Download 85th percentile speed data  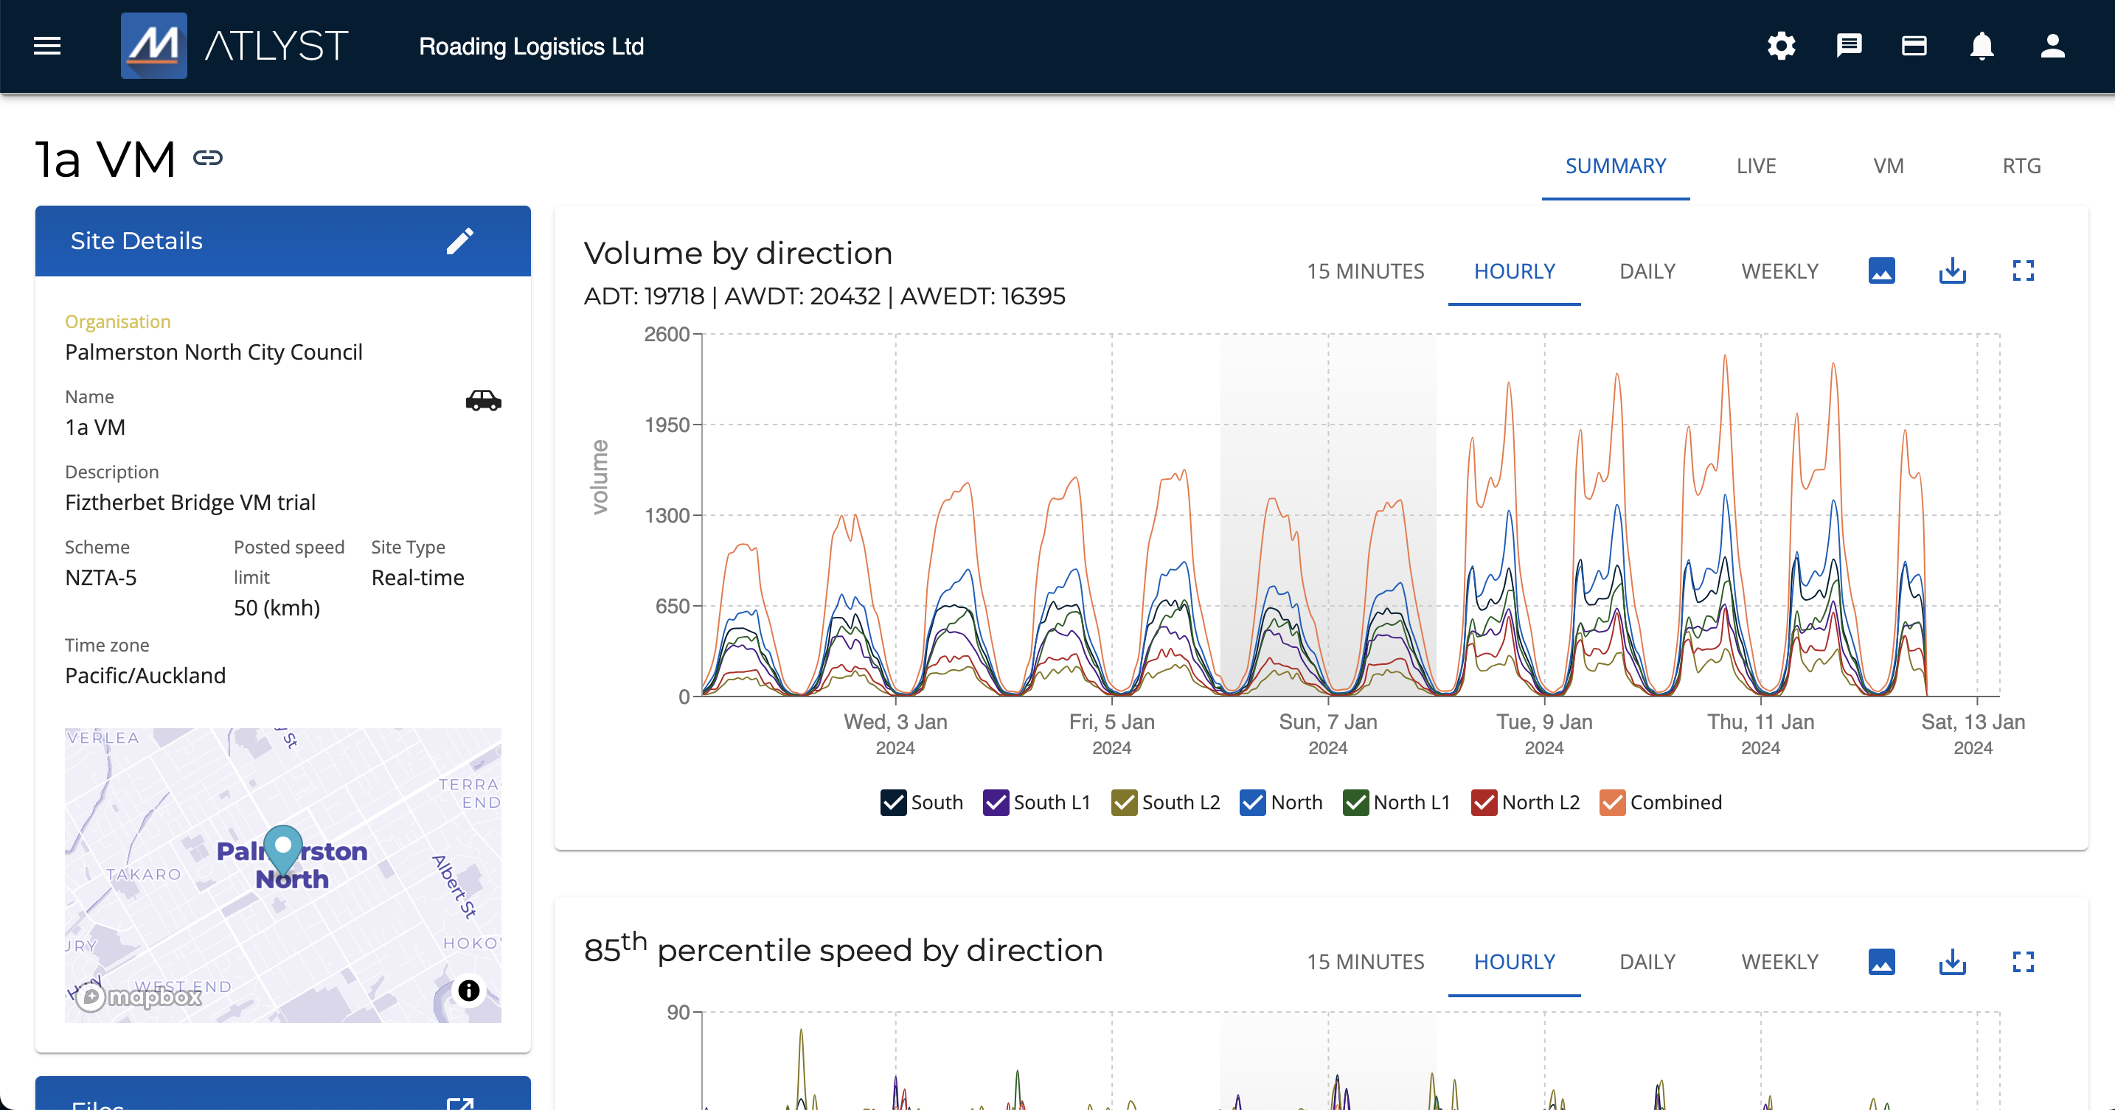(x=1953, y=962)
